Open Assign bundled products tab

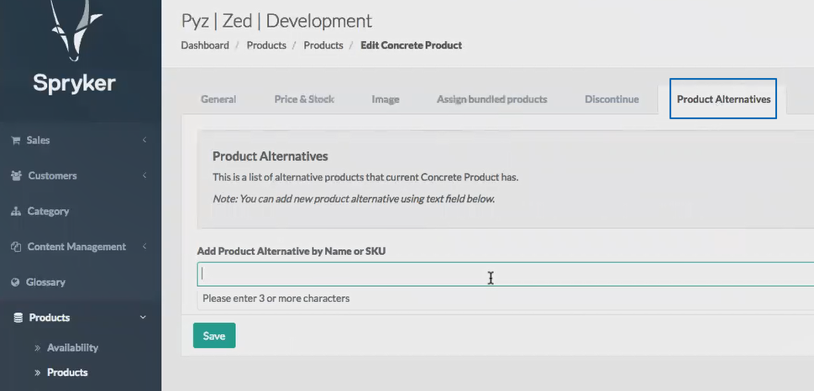(491, 99)
